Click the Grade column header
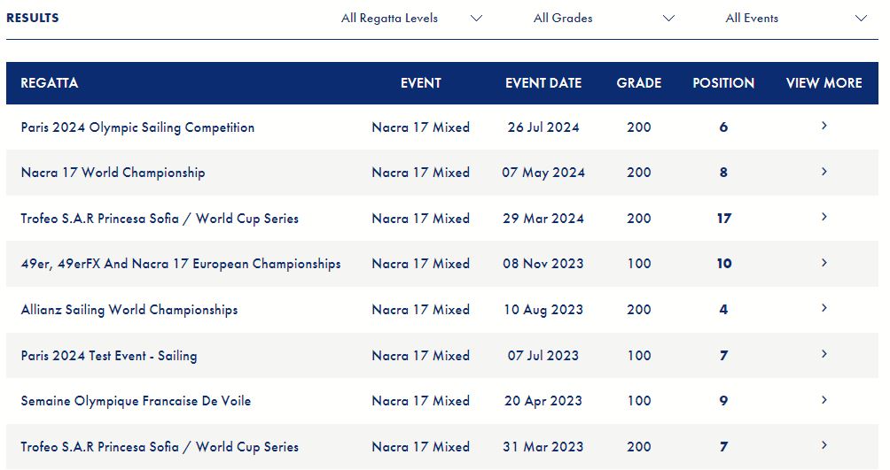Image resolution: width=890 pixels, height=470 pixels. [639, 83]
